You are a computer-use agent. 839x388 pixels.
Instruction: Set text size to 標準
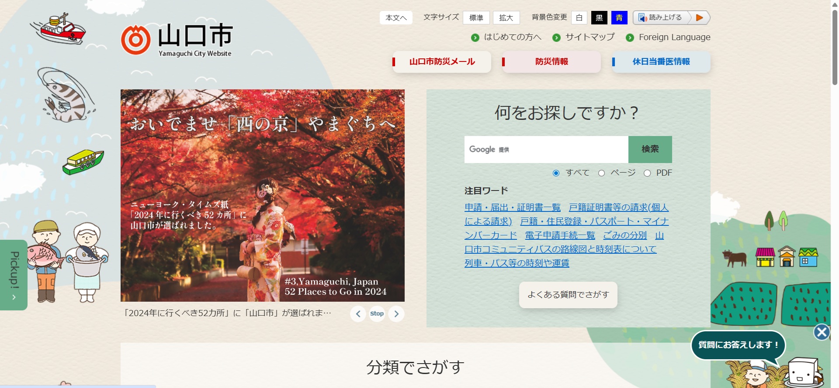476,17
